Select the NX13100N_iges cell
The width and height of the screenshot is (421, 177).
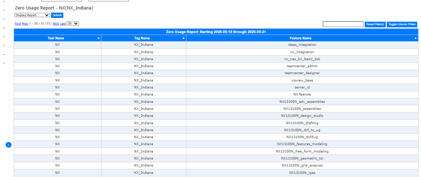pyautogui.click(x=302, y=173)
